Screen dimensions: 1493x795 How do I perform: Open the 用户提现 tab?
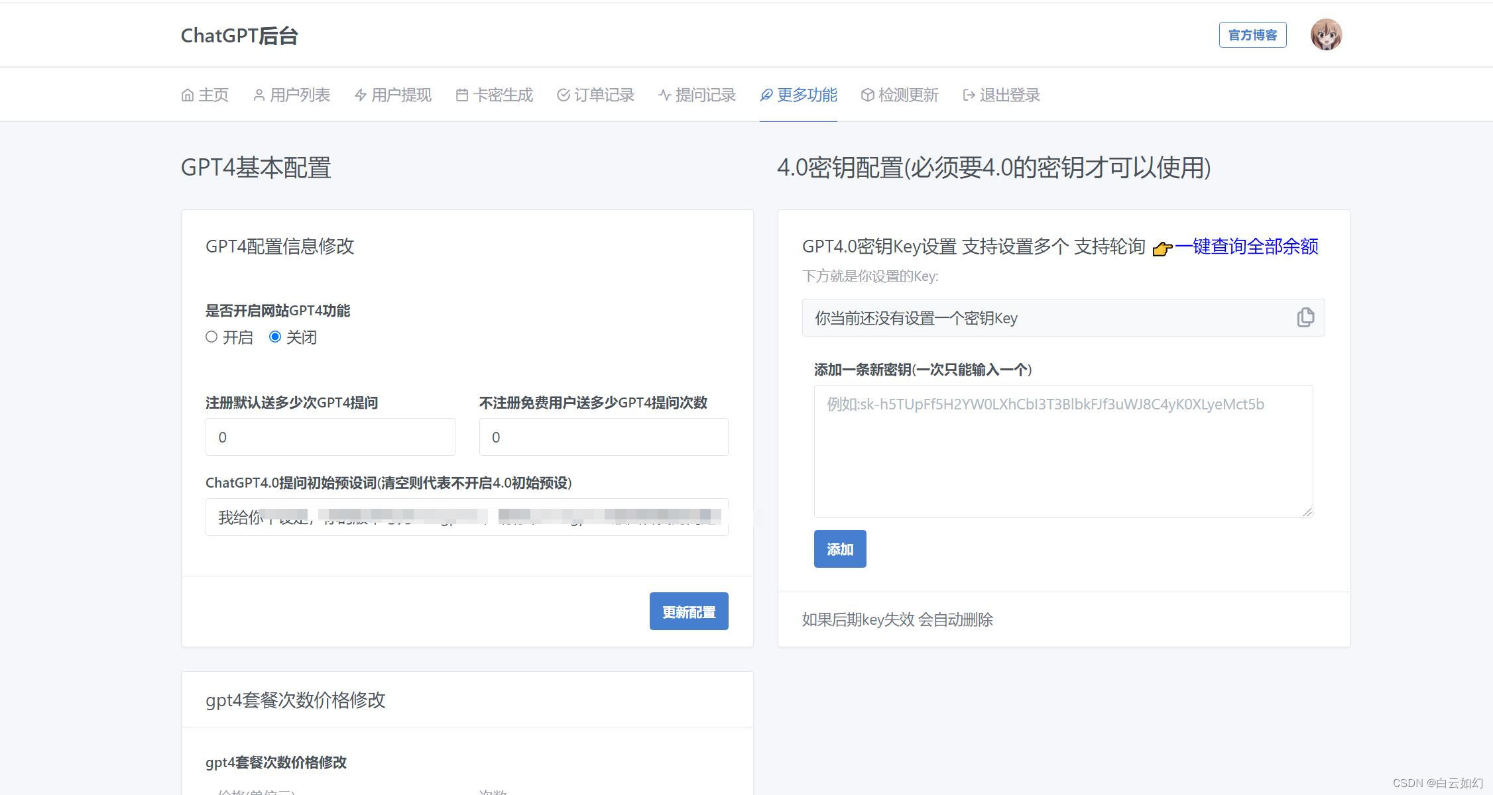[392, 95]
